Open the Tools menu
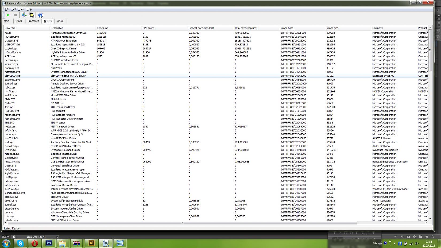Screen dimensions: 441x248 [x=21, y=9]
